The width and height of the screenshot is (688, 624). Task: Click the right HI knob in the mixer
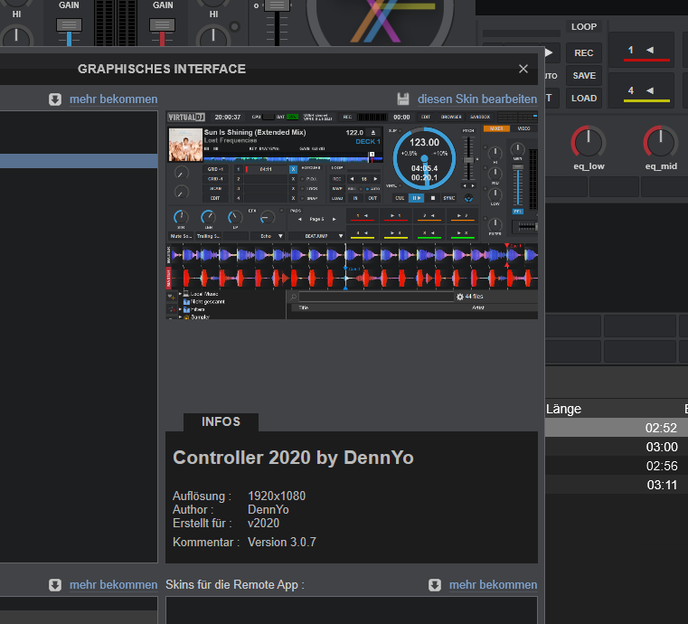pos(213,36)
